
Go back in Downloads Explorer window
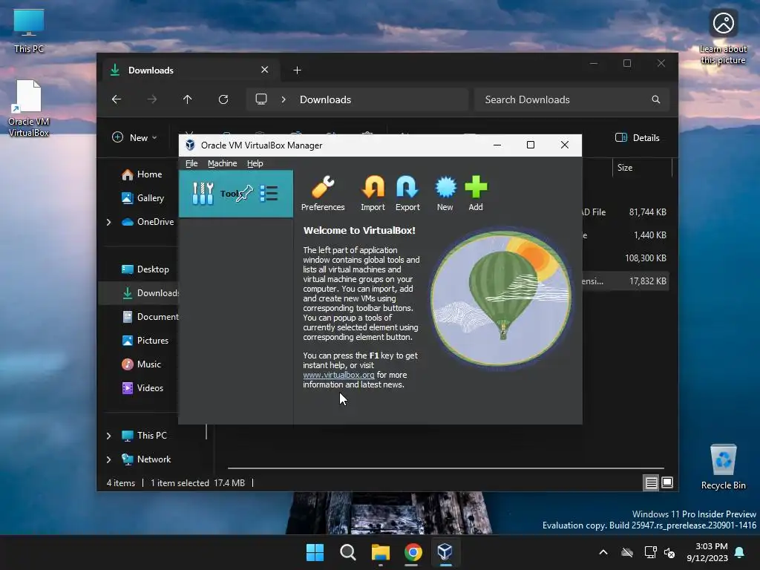click(x=117, y=99)
